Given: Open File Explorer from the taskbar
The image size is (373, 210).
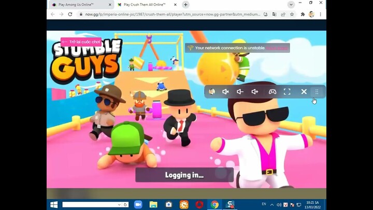Looking at the screenshot, I should pos(153,204).
